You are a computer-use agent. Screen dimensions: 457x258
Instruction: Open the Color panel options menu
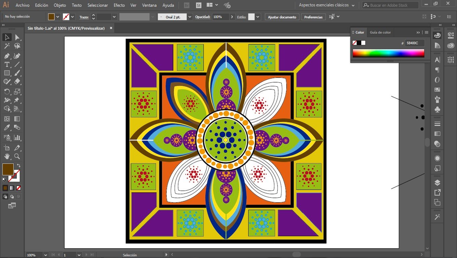(x=426, y=33)
